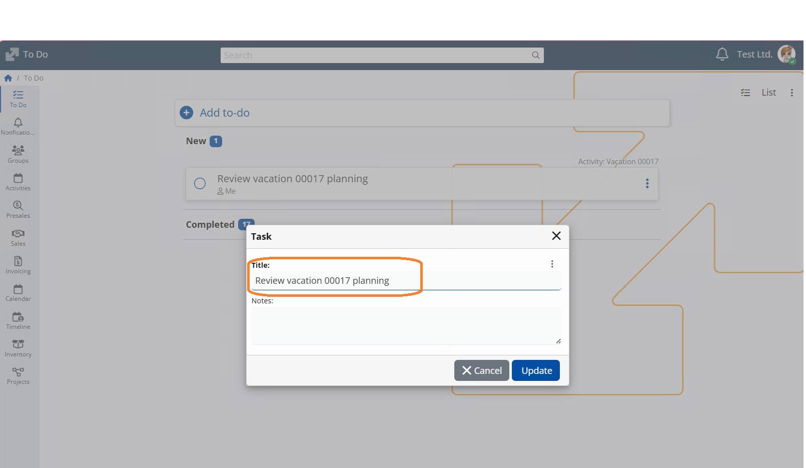The height and width of the screenshot is (468, 806).
Task: Click the list view icon
Action: [x=745, y=93]
